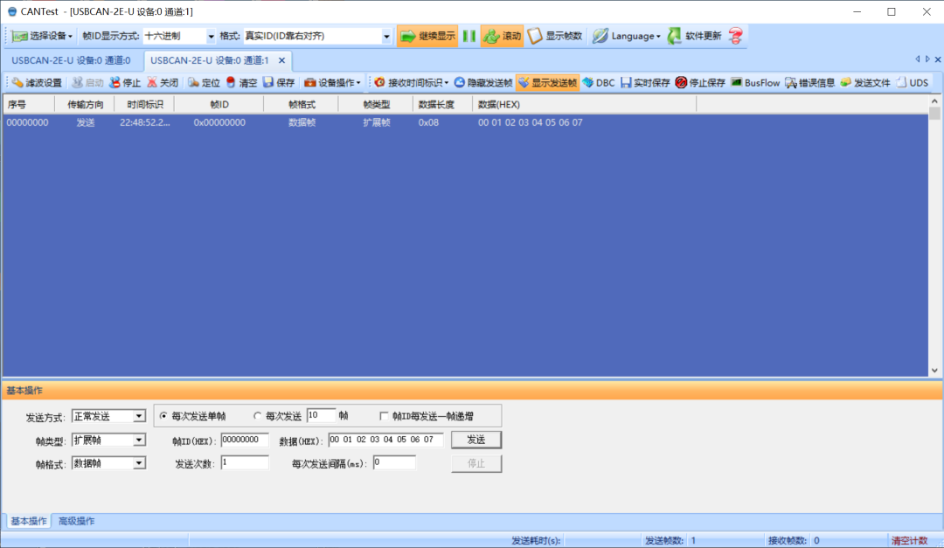The height and width of the screenshot is (548, 944).
Task: Click the 数据长度 column header
Action: click(x=443, y=104)
